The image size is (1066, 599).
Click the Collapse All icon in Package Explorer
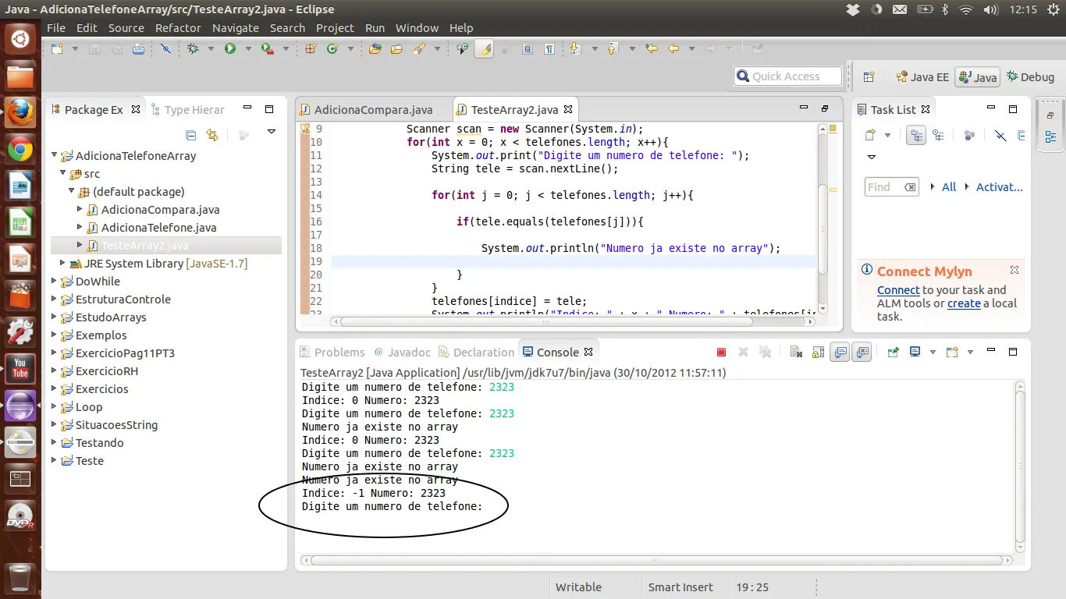[191, 135]
